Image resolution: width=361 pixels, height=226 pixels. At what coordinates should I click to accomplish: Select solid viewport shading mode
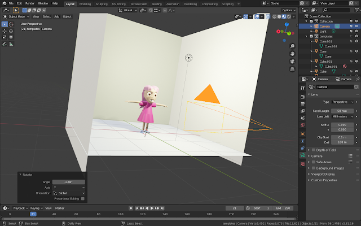point(279,16)
